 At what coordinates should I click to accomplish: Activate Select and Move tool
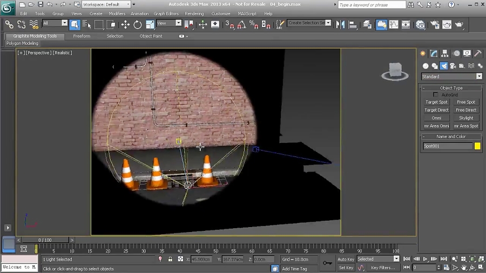pyautogui.click(x=125, y=24)
